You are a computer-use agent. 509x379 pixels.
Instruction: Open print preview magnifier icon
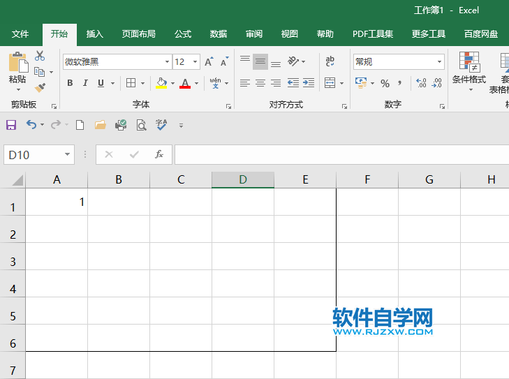pyautogui.click(x=141, y=125)
